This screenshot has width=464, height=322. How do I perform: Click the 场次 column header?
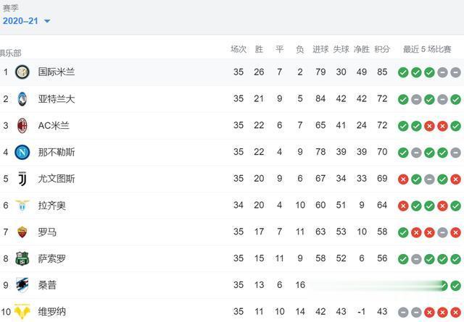(x=239, y=50)
